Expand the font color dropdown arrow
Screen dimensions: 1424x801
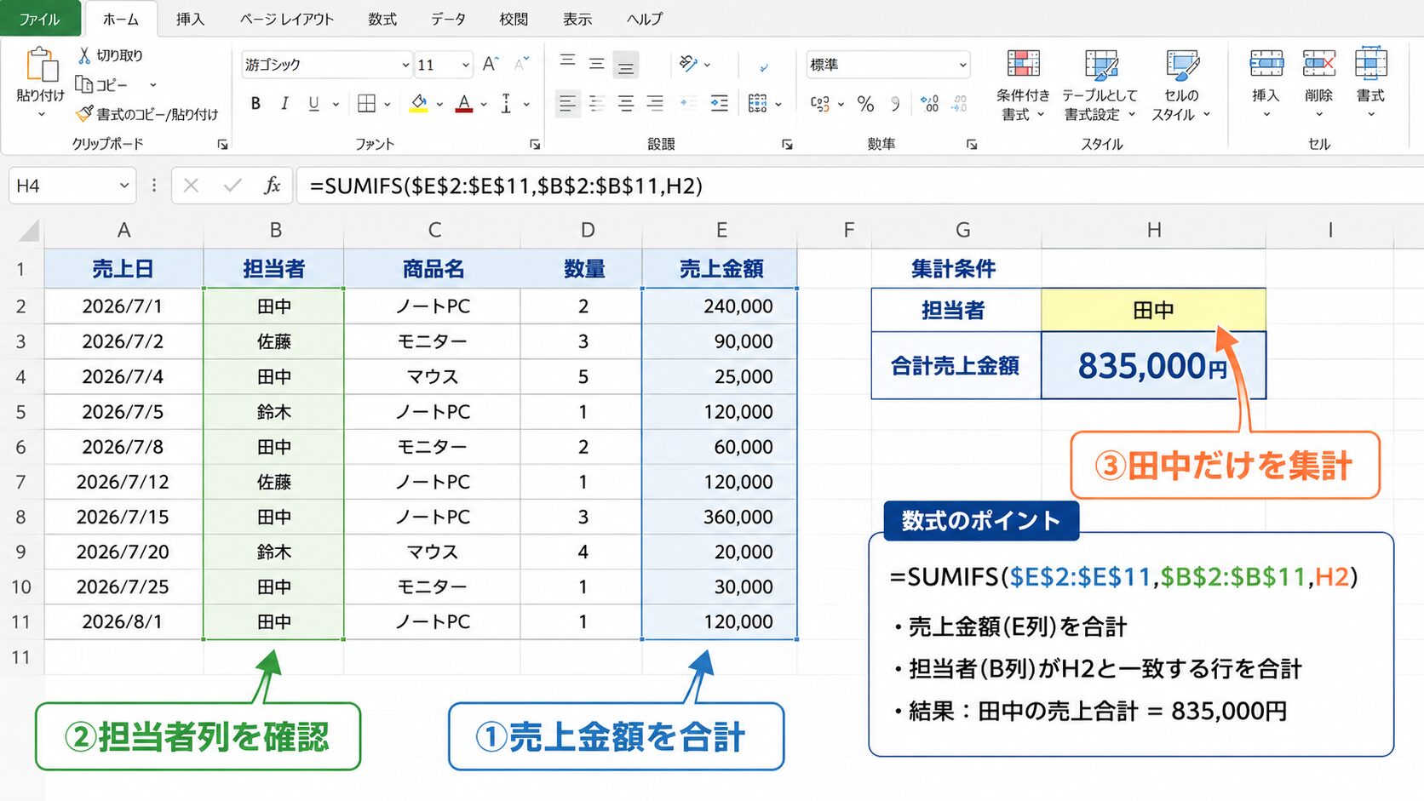point(483,104)
